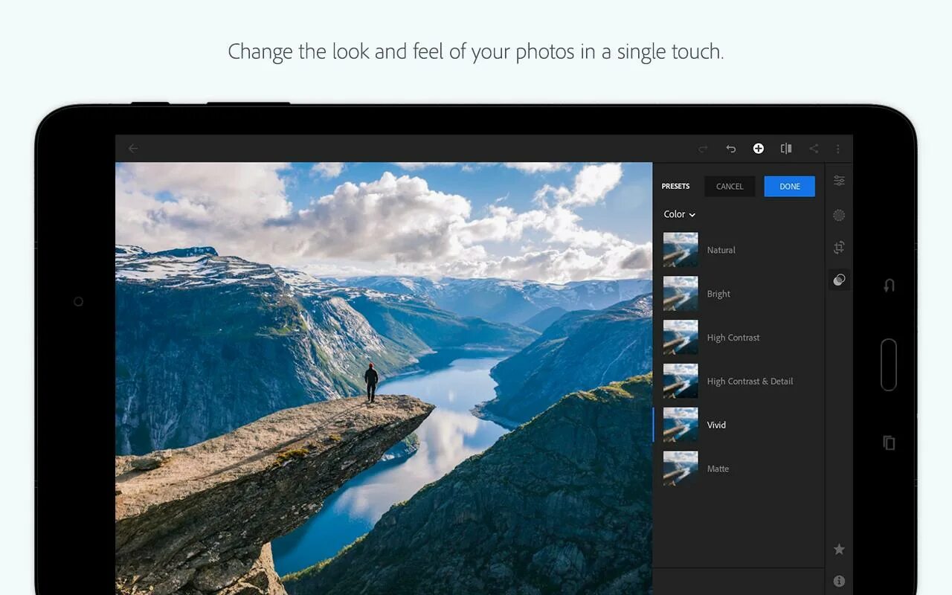Apply the Natural preset
952x595 pixels.
tap(738, 250)
